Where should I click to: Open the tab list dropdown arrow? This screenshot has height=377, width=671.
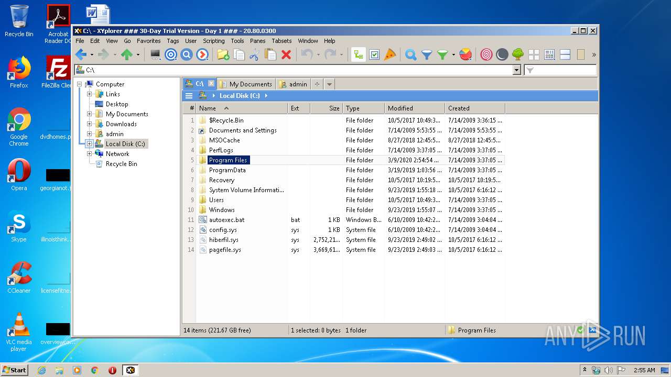(329, 84)
